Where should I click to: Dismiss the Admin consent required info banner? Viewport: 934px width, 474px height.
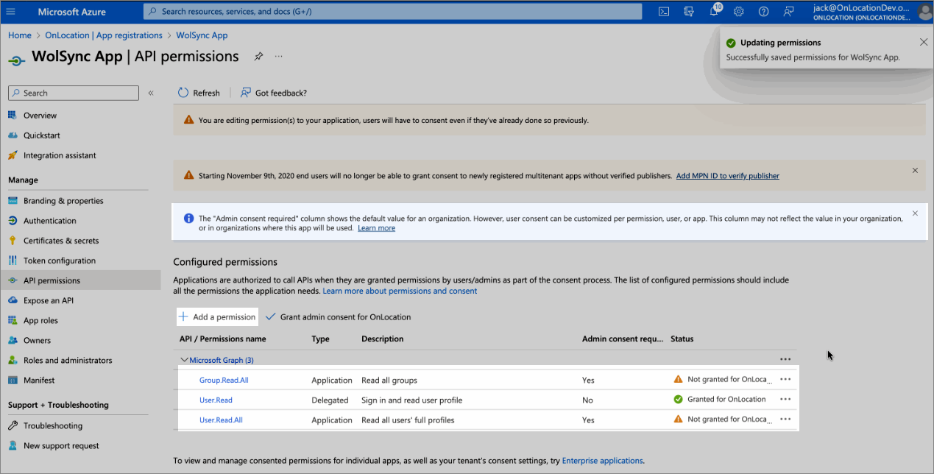915,213
